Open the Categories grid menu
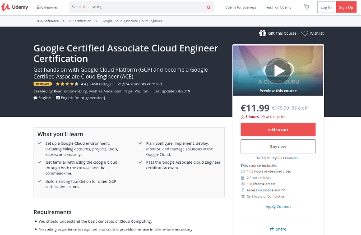Screen dimensions: 361x235 click(x=47, y=7)
